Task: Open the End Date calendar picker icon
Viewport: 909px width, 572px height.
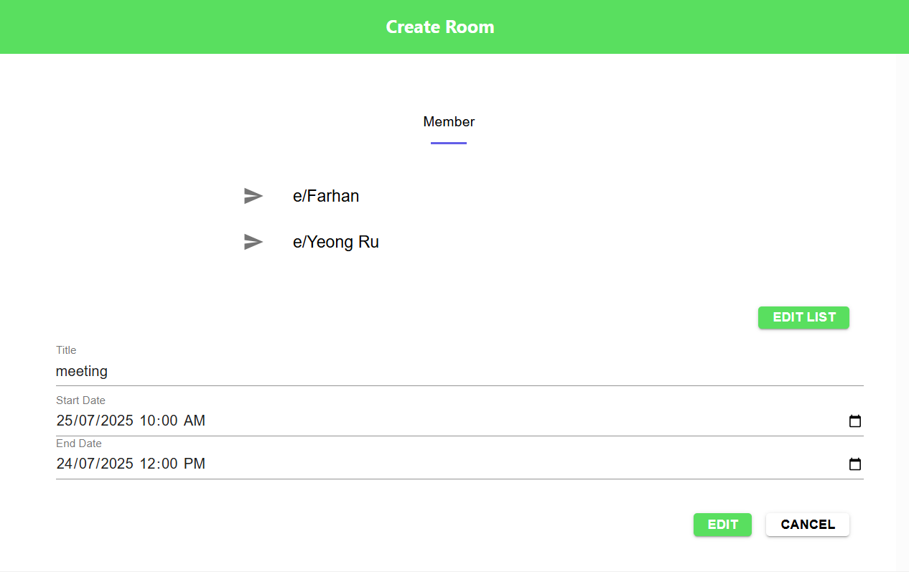Action: point(854,464)
